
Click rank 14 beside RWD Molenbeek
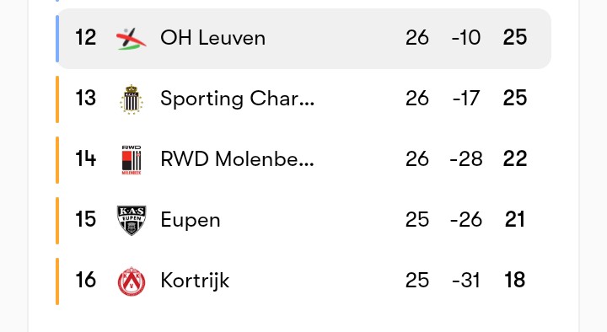pos(85,158)
